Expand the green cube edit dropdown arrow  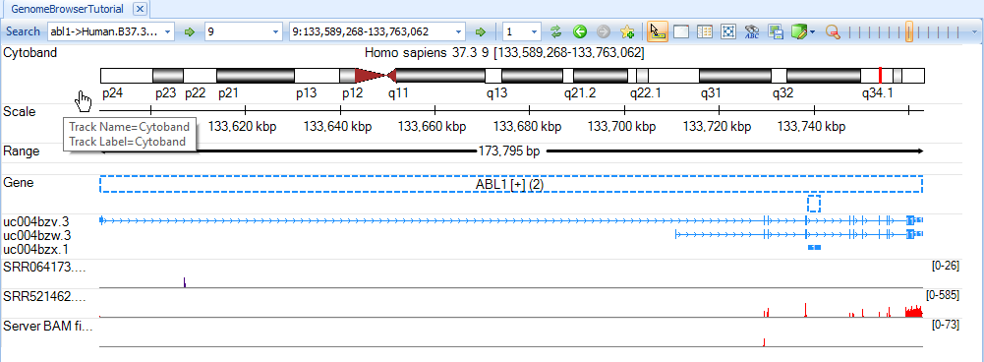813,32
